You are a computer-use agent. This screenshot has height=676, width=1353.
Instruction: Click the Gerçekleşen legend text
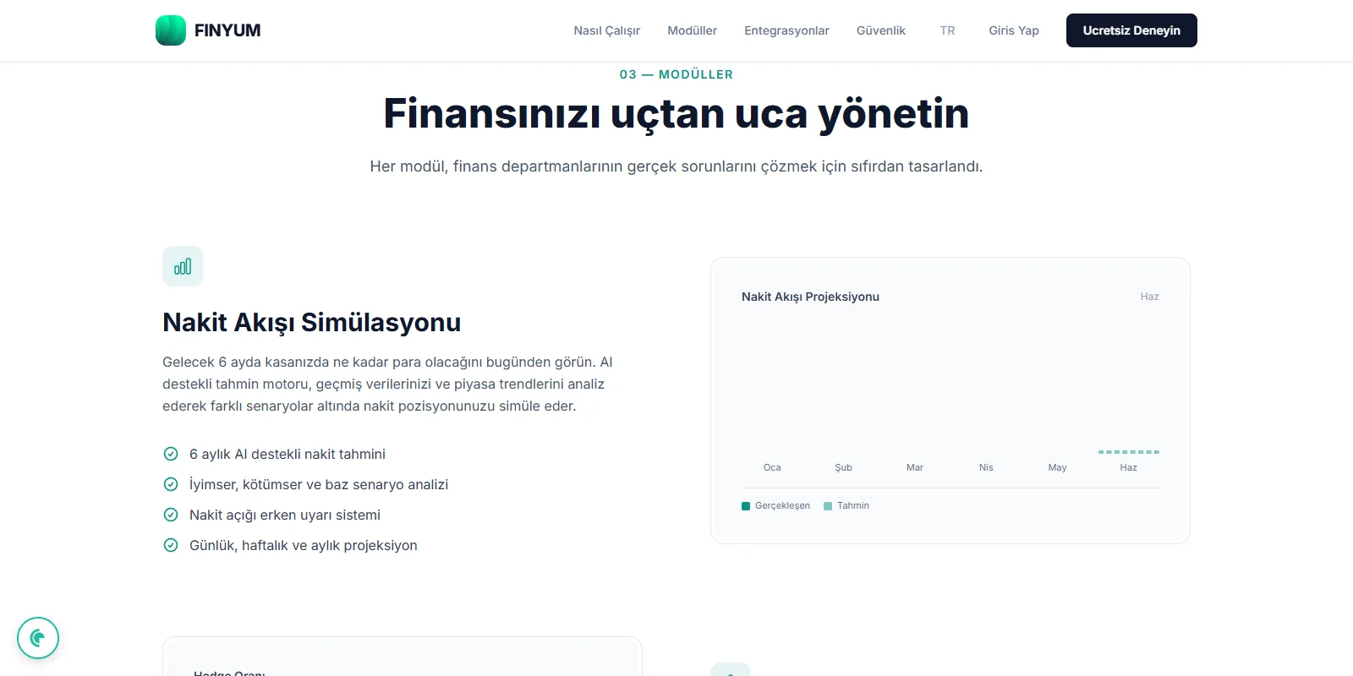(782, 506)
